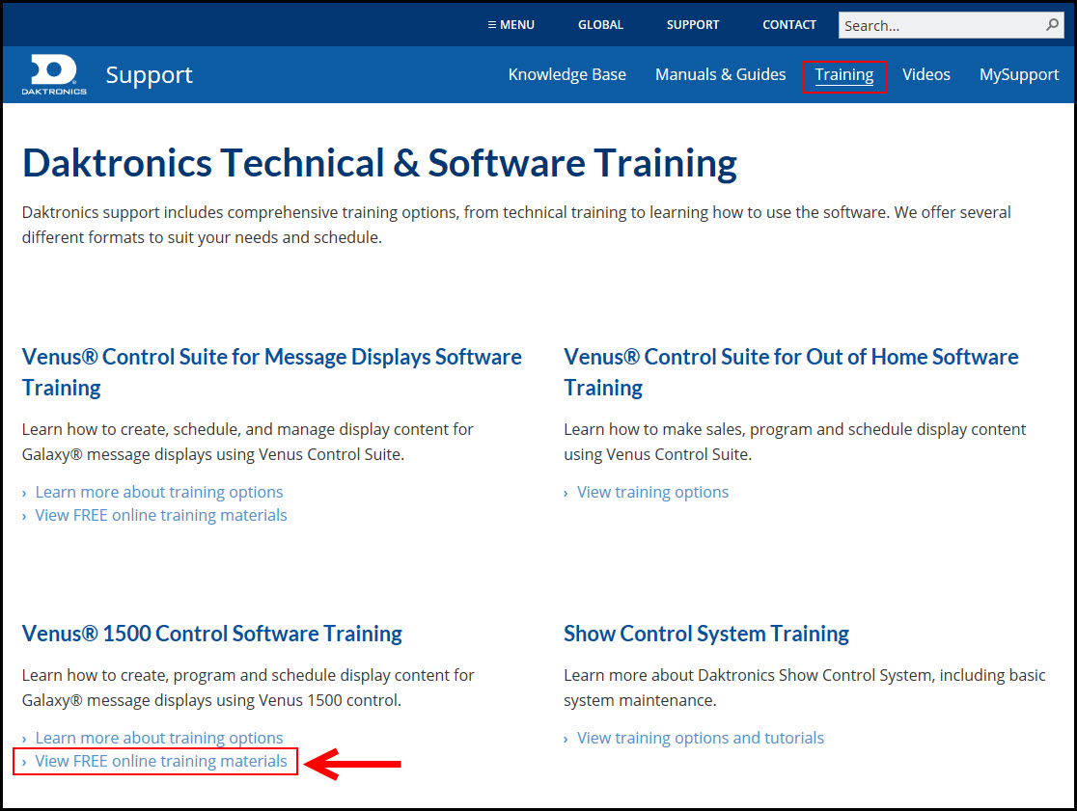Image resolution: width=1077 pixels, height=811 pixels.
Task: Learn more about Venus Control Suite training options
Action: pos(159,492)
